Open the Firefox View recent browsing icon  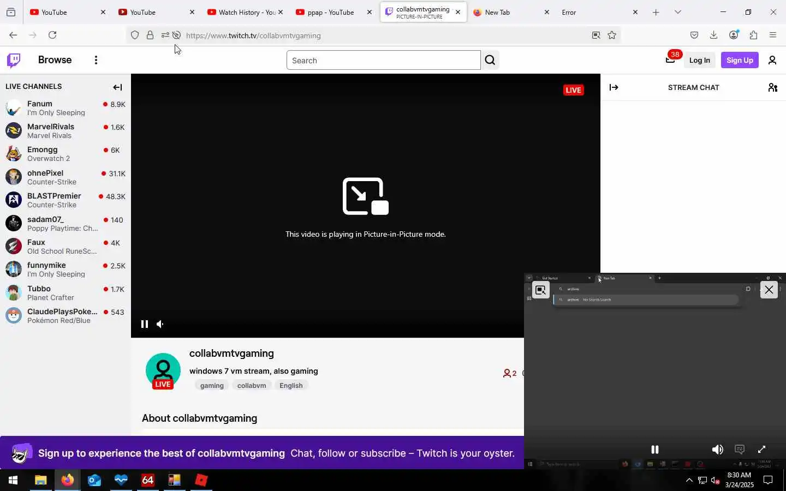(11, 12)
